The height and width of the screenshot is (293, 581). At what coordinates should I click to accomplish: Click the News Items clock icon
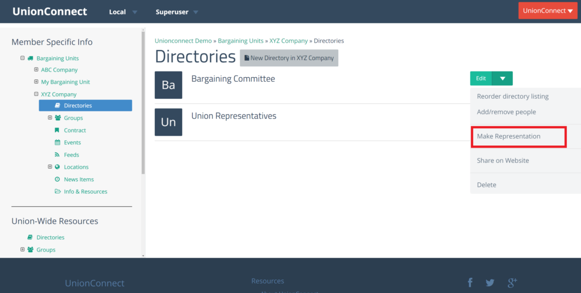pos(57,179)
